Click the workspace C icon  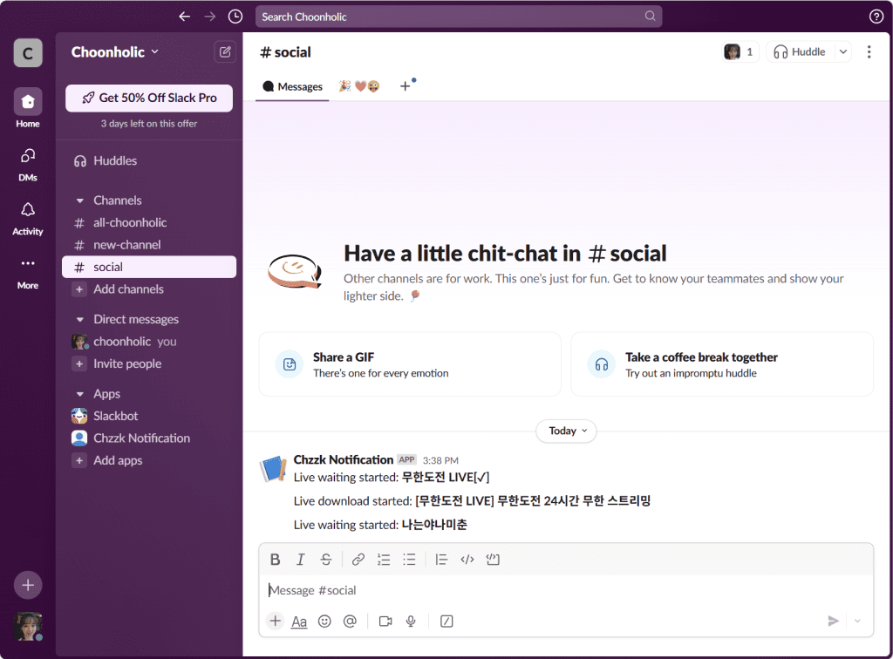pyautogui.click(x=28, y=53)
